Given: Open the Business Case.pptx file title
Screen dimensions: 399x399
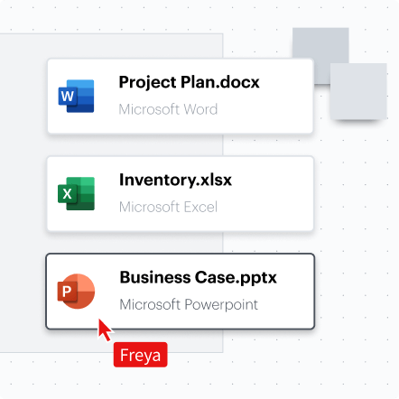Looking at the screenshot, I should click(198, 277).
